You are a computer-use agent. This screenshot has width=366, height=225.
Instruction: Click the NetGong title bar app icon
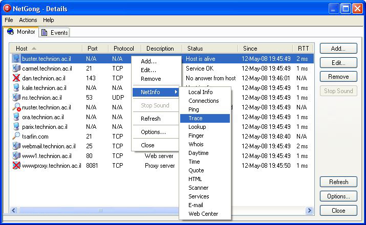(7, 9)
